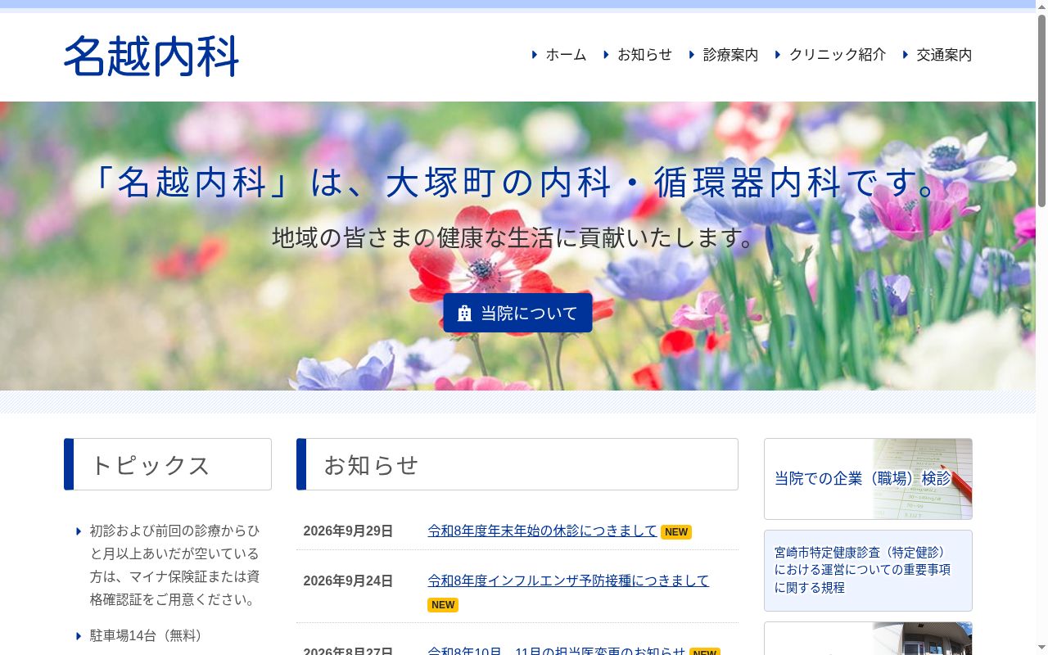Click the 当院について button

pos(517,313)
